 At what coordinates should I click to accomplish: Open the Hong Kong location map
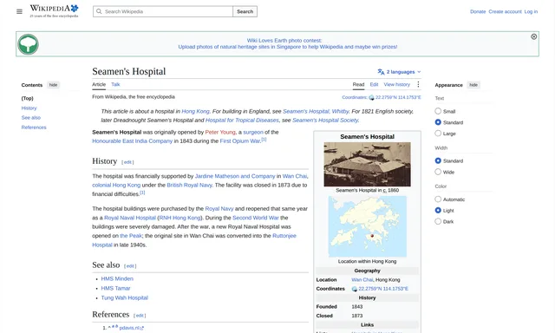[367, 226]
